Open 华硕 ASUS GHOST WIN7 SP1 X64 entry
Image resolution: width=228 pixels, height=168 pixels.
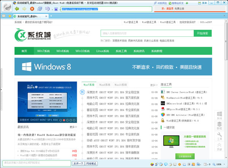coord(114,140)
